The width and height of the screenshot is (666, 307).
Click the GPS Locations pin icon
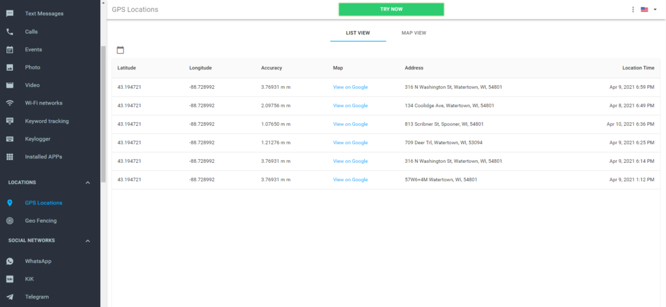coord(10,203)
